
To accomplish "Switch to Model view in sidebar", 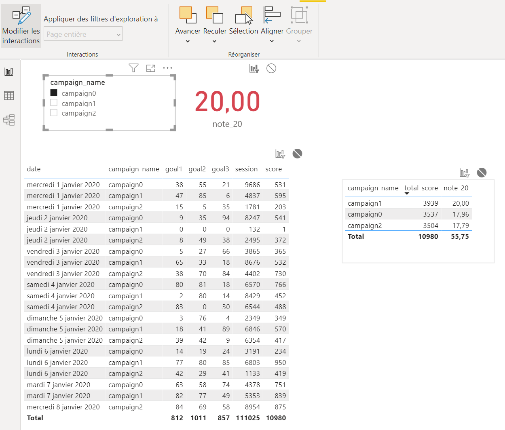I will [9, 120].
